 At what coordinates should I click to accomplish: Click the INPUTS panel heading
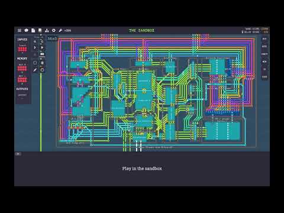[x=22, y=40]
